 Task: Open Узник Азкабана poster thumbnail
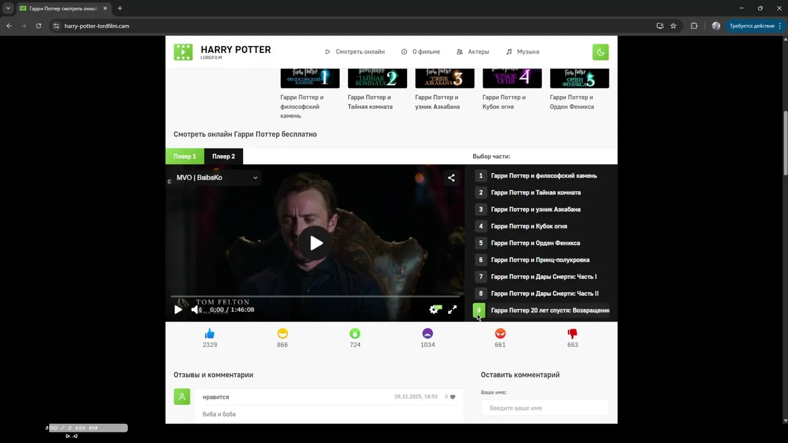click(444, 78)
